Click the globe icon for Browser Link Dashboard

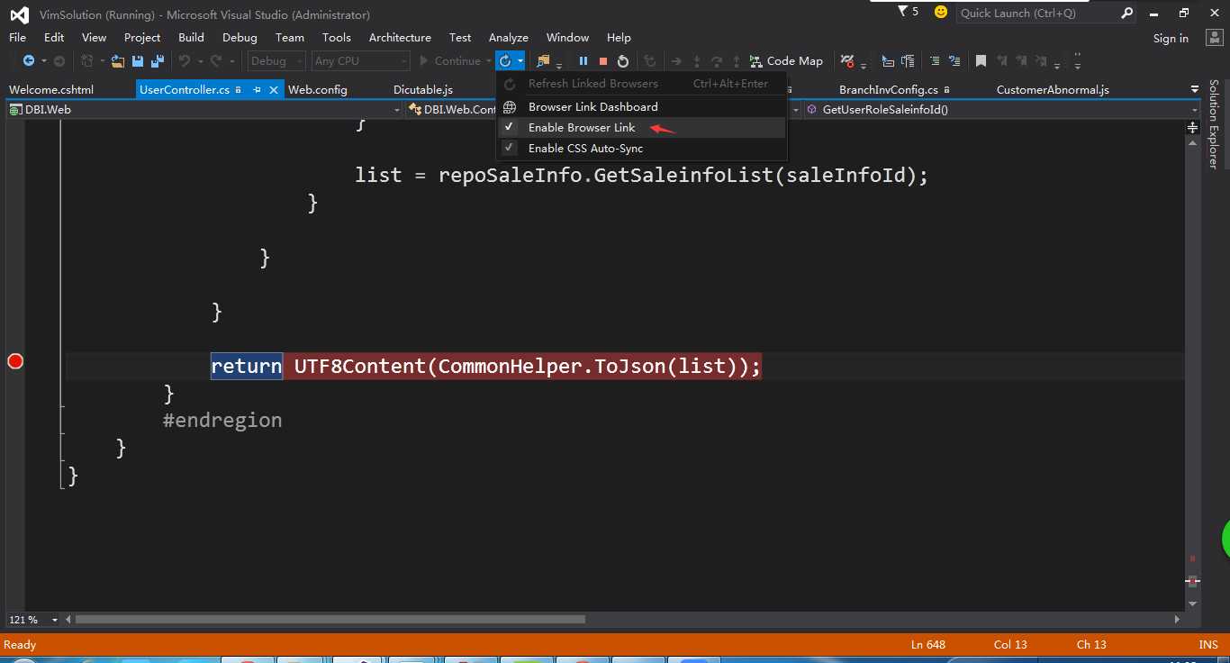(510, 106)
